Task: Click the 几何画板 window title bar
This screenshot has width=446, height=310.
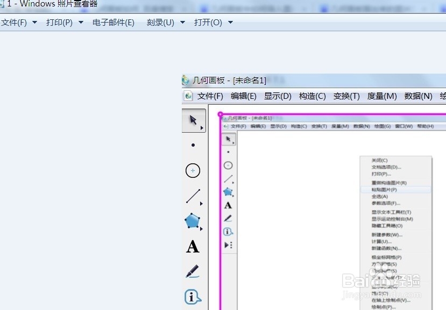Action: (x=242, y=80)
